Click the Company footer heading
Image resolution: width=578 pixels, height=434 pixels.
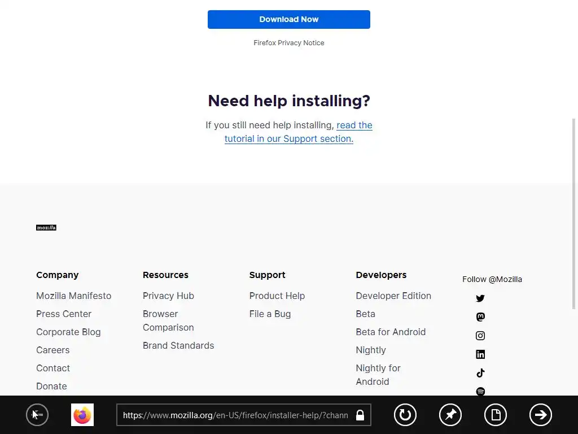click(58, 275)
